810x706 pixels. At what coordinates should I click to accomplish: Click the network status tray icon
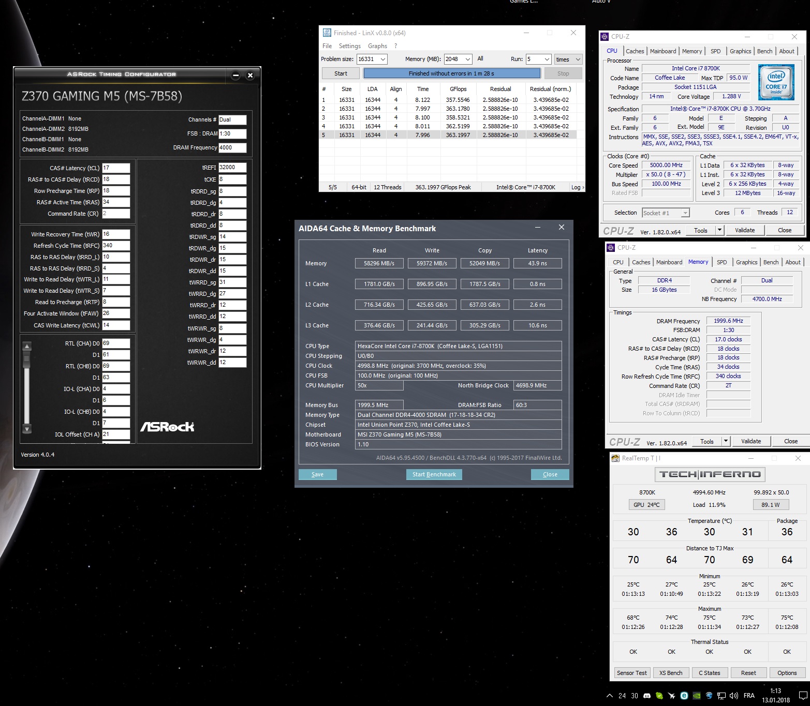[x=721, y=696]
